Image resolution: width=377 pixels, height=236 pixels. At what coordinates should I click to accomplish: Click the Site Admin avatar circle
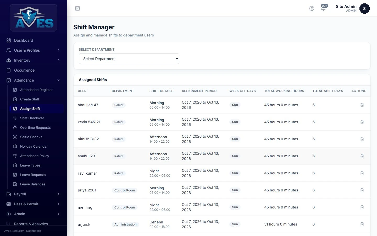364,8
